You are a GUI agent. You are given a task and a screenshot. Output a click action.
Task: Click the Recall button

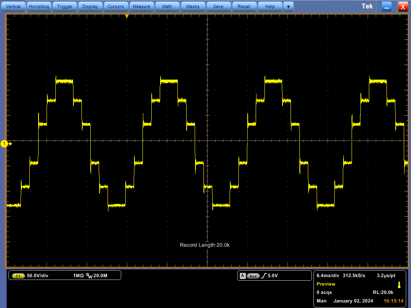(x=244, y=6)
